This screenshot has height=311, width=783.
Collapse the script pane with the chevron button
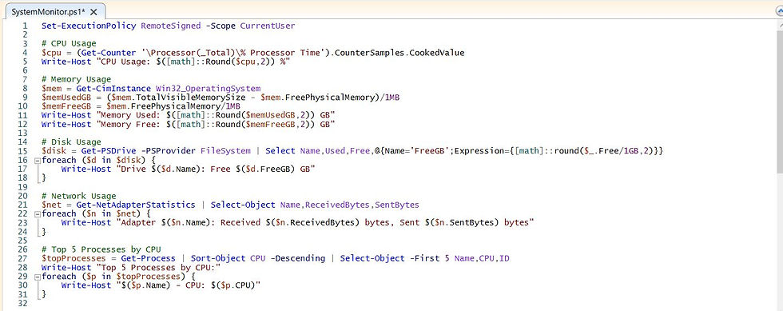[x=779, y=12]
